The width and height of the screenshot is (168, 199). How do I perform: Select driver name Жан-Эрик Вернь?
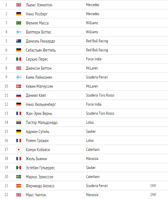point(39,114)
